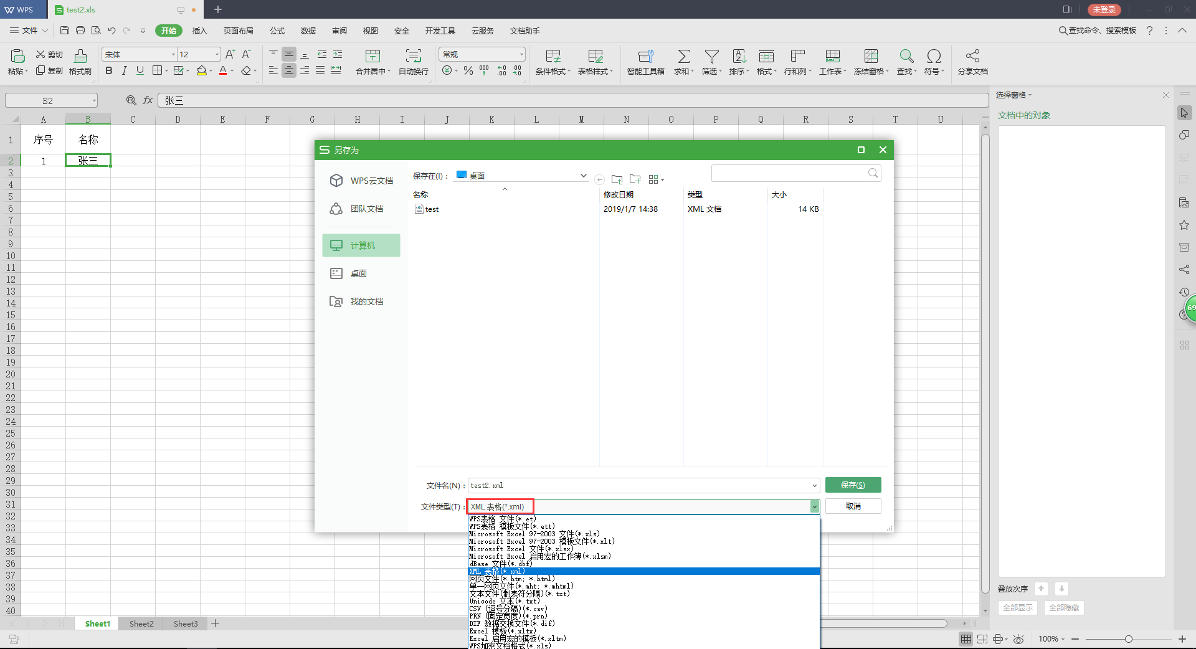The height and width of the screenshot is (649, 1196).
Task: Toggle Wrap Text (自动换行)
Action: click(414, 62)
